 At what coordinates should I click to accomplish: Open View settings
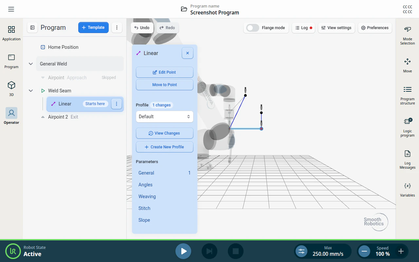click(337, 28)
